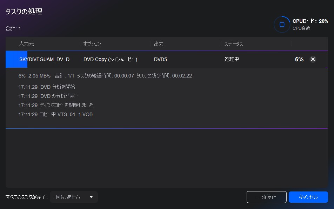Viewport: 334px width, 209px height.
Task: Click the すべてのタスクが完了 label
Action: (27, 197)
